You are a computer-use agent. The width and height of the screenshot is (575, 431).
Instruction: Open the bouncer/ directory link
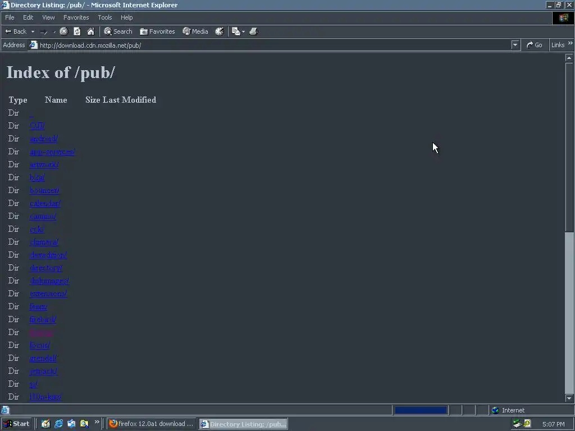tap(44, 190)
